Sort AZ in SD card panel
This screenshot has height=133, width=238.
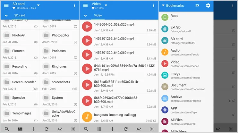(x=60, y=129)
